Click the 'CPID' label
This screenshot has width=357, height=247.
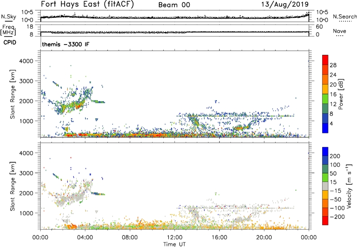[x=10, y=42]
